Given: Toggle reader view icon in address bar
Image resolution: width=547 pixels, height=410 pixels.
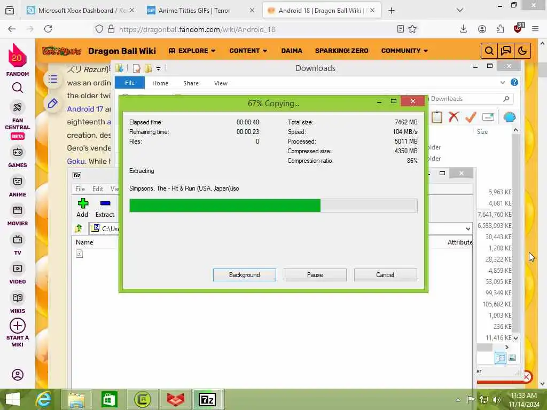Looking at the screenshot, I should [x=401, y=29].
